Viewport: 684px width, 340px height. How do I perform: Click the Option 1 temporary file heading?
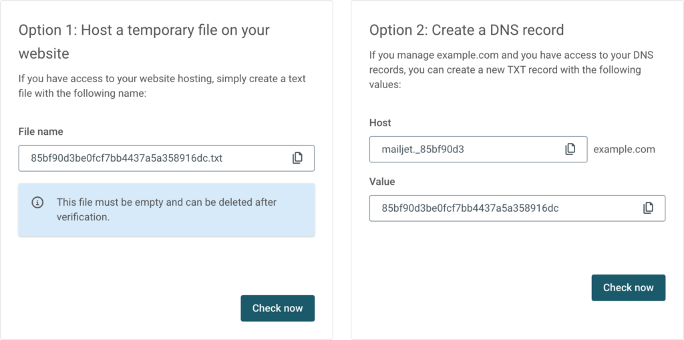(144, 41)
